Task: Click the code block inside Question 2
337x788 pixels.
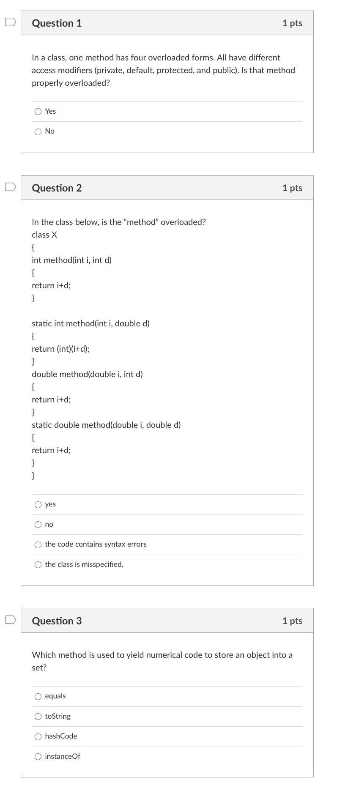Action: point(106,355)
